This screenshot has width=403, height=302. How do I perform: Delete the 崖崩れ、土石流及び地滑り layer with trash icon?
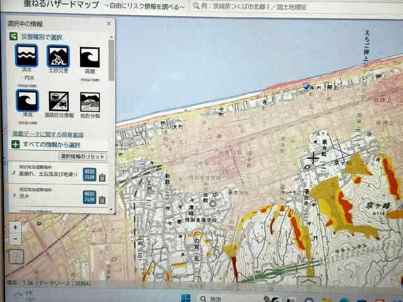tap(102, 178)
